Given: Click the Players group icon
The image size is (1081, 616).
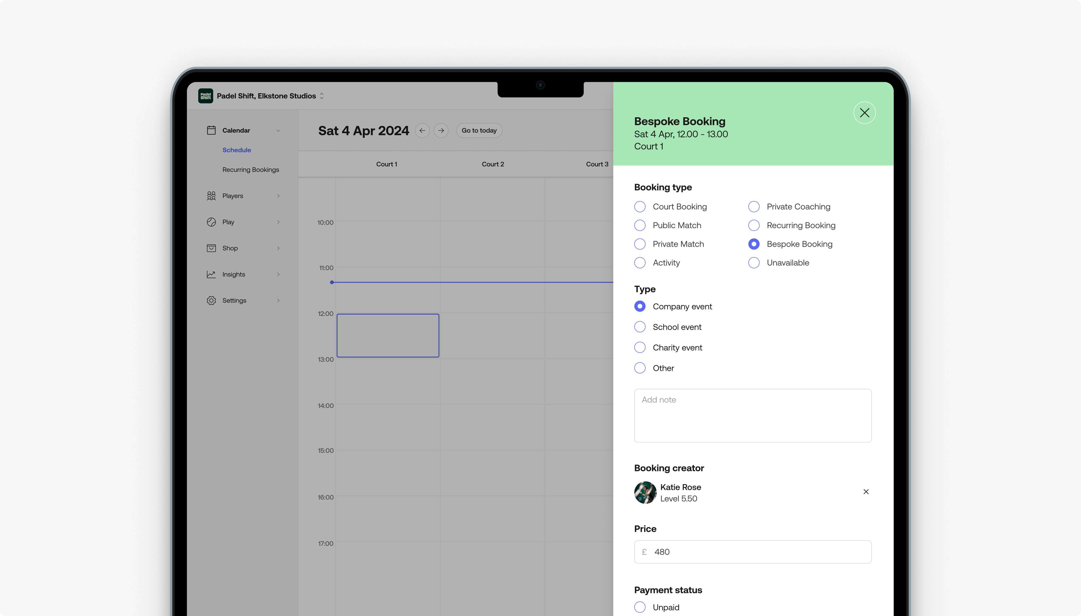Looking at the screenshot, I should pos(211,196).
